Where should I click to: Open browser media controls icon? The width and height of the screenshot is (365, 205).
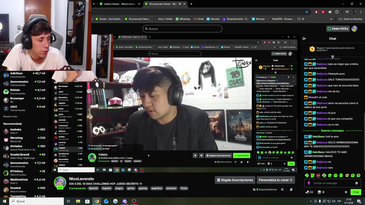click(x=347, y=12)
